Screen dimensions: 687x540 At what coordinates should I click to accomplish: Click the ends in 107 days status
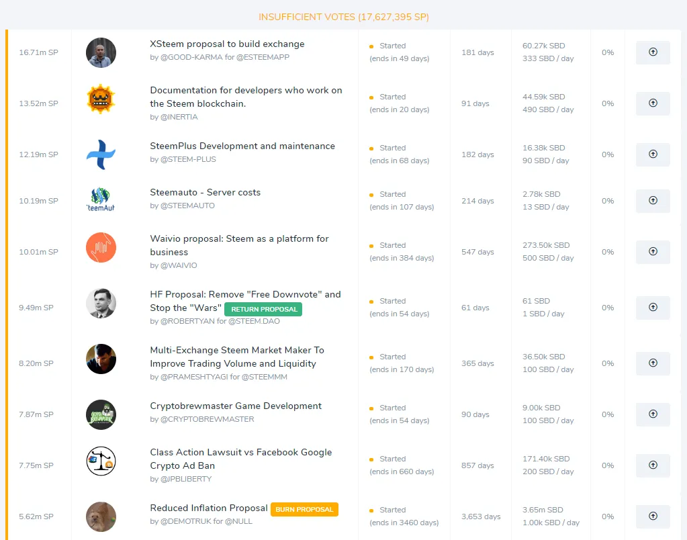(402, 207)
